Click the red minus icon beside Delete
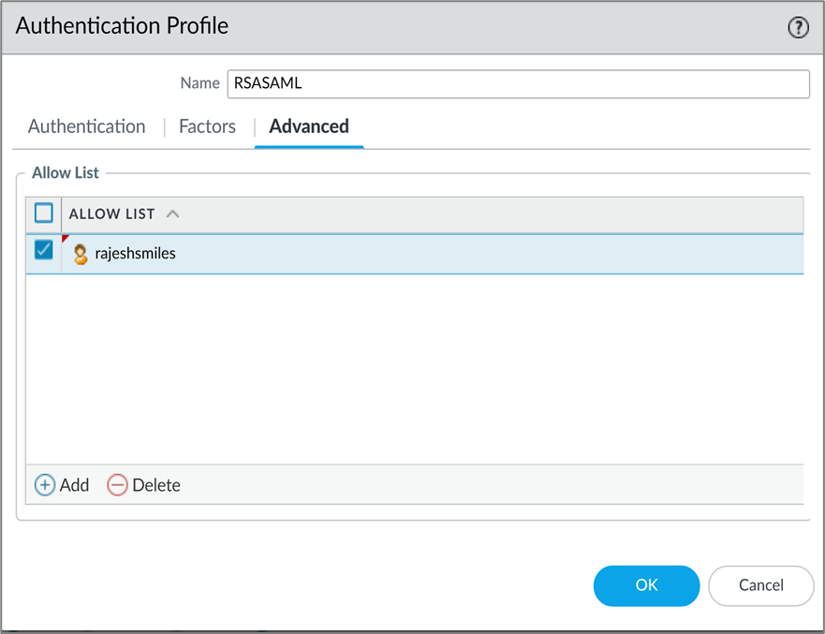 [x=117, y=485]
